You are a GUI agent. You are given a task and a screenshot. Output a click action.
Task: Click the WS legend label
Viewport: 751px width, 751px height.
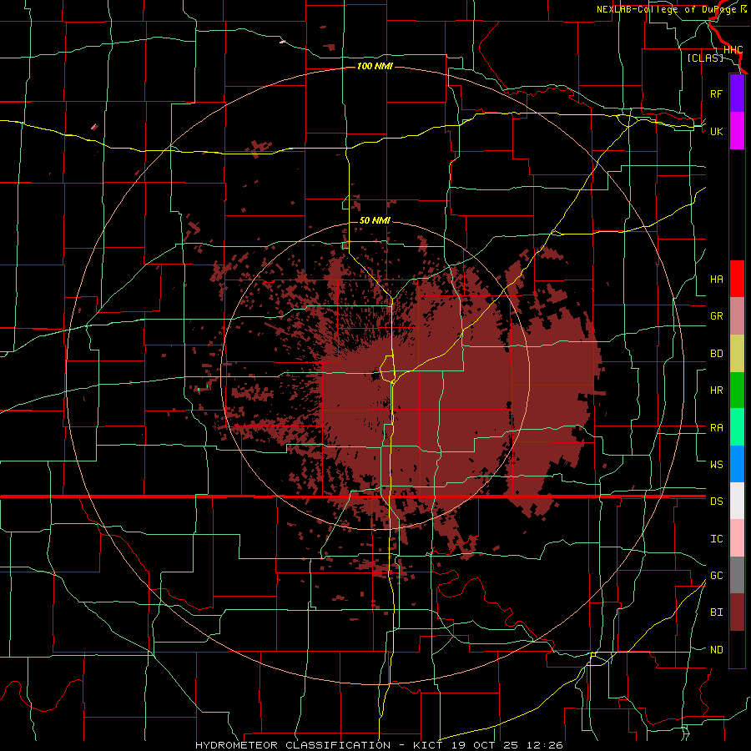pyautogui.click(x=716, y=464)
